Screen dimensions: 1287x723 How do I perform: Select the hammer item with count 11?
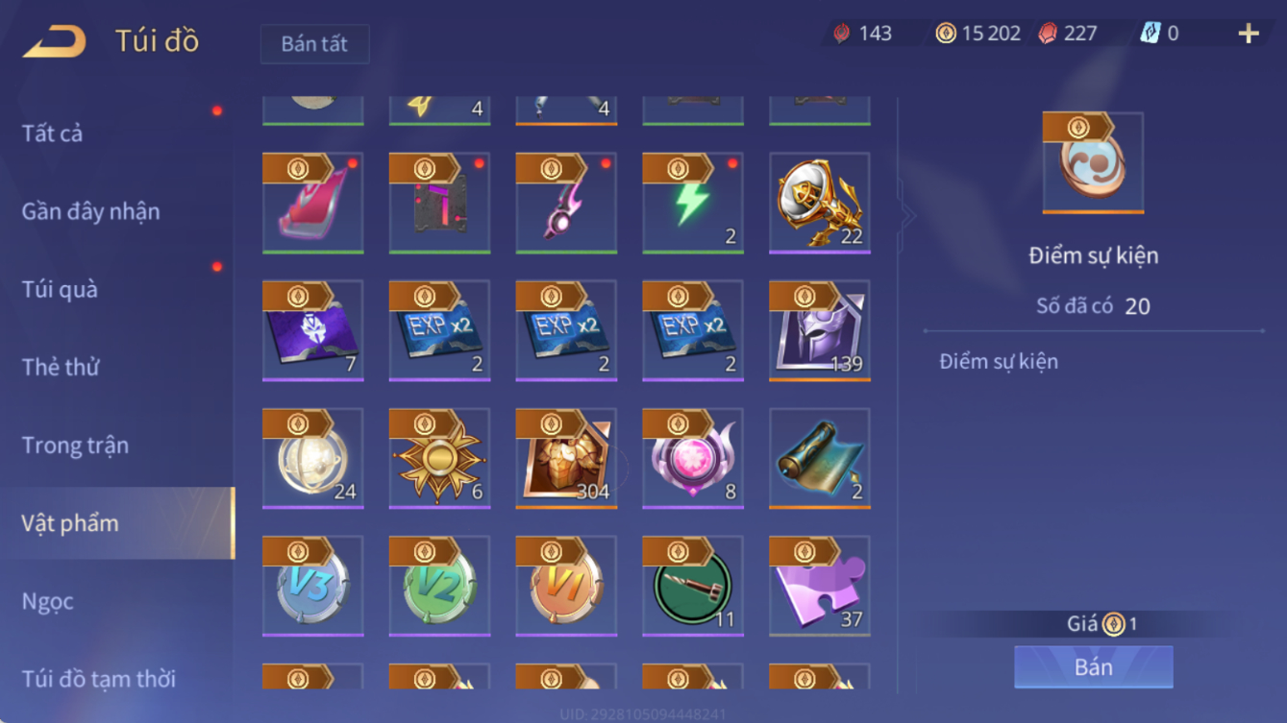(x=693, y=586)
